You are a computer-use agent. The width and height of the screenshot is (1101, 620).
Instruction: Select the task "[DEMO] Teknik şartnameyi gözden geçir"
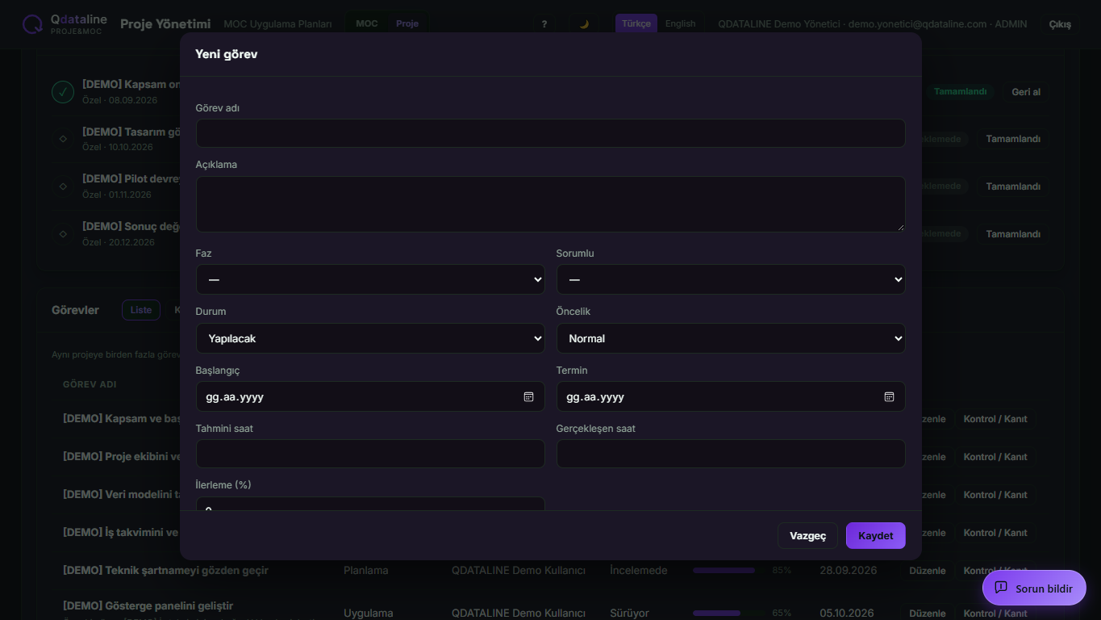[x=165, y=570]
